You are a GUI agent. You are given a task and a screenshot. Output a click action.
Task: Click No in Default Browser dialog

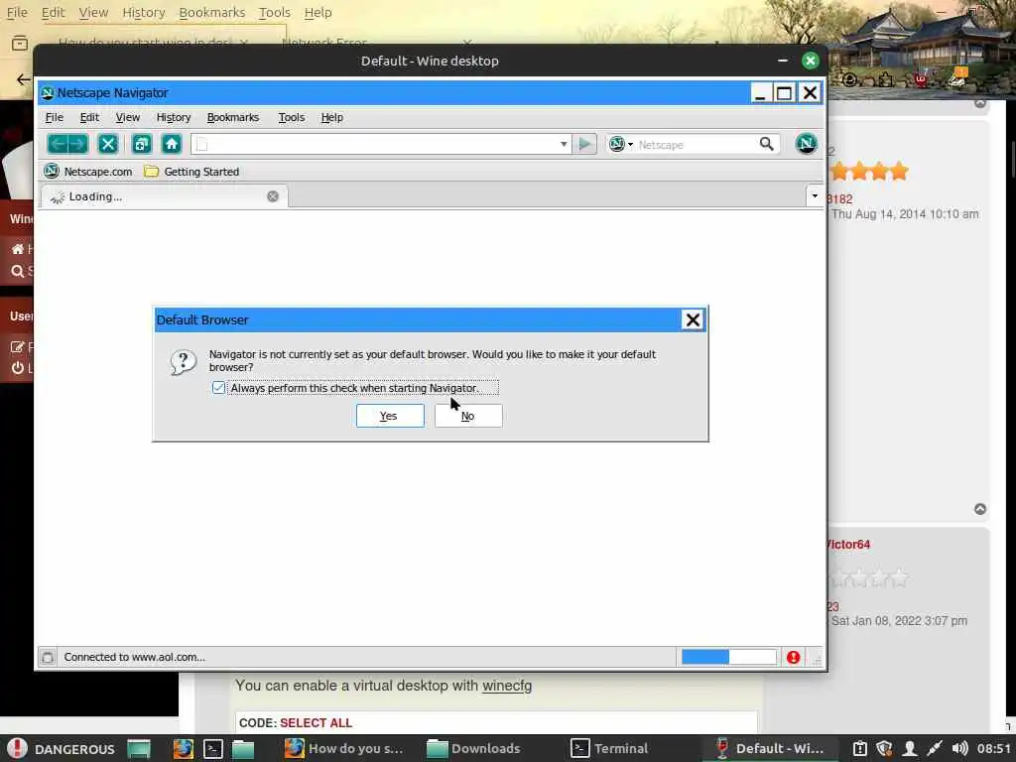coord(468,416)
